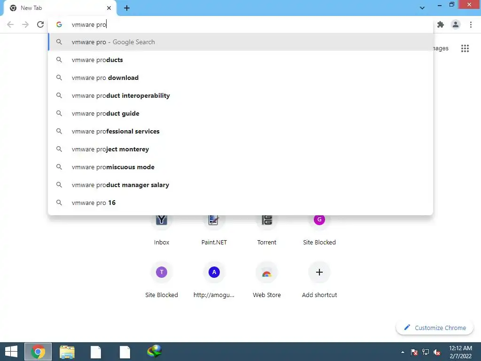The height and width of the screenshot is (361, 481).
Task: Choose 'vmware product manager salary' suggestion
Action: tap(240, 185)
